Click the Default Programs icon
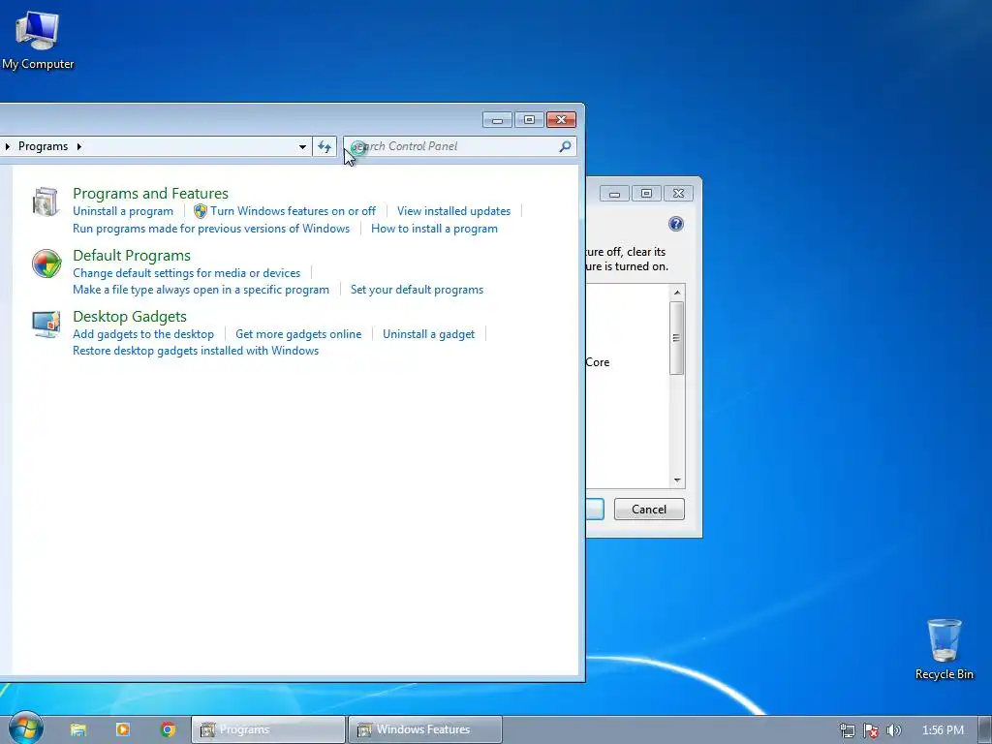Image resolution: width=992 pixels, height=744 pixels. (x=46, y=263)
